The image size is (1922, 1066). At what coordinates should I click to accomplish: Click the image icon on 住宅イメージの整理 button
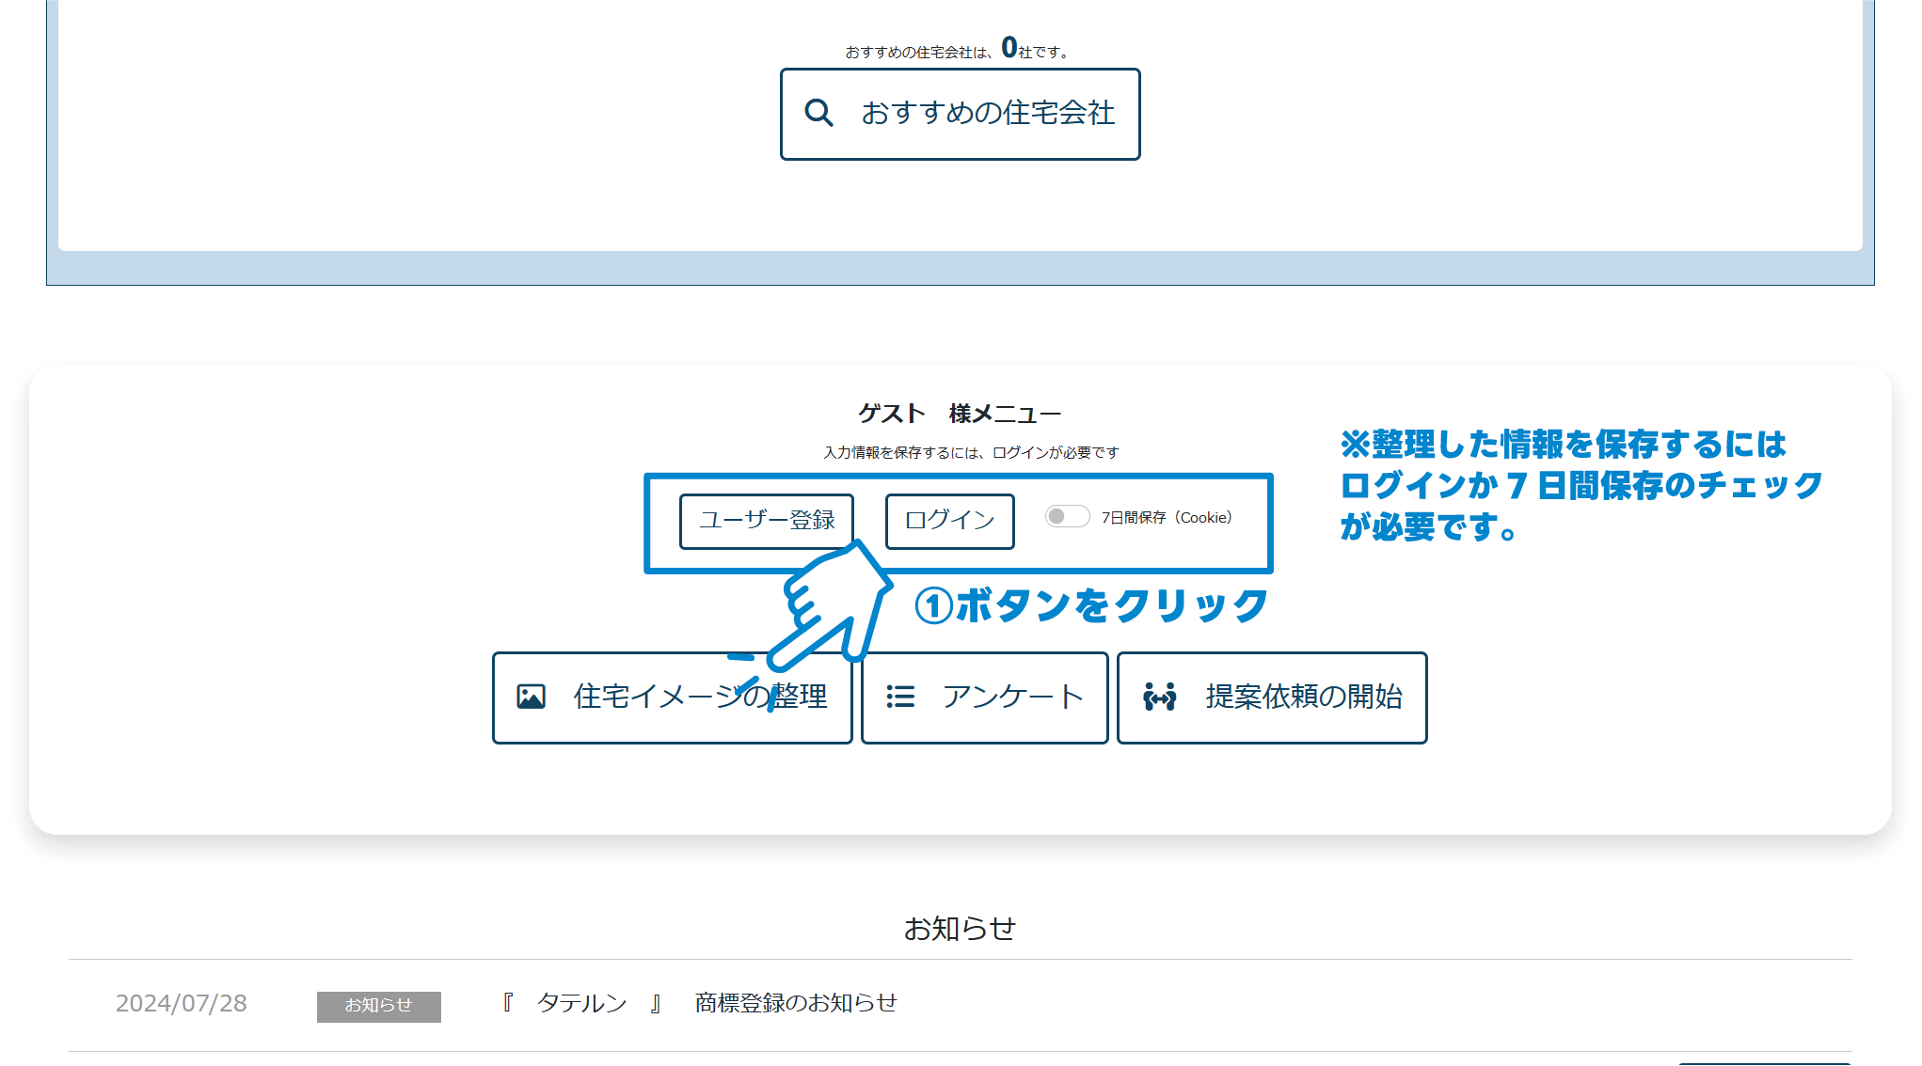pos(532,697)
